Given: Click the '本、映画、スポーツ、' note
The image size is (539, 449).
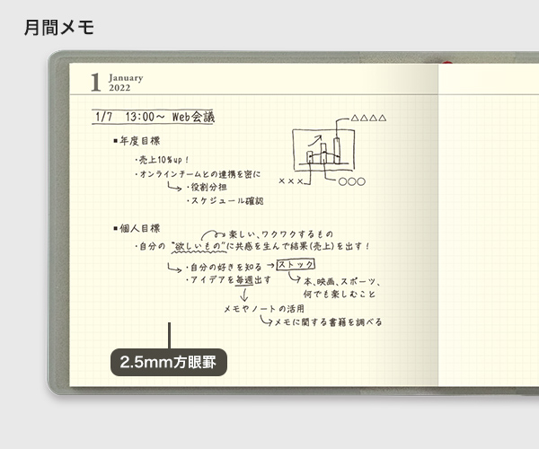Looking at the screenshot, I should 341,282.
